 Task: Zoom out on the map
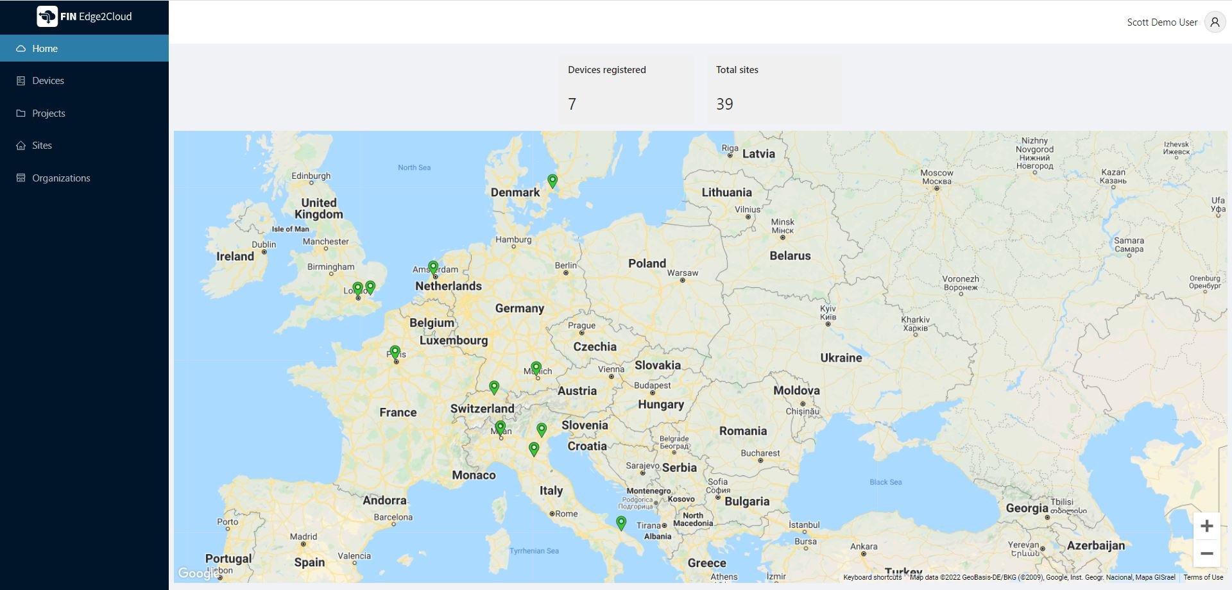[1206, 553]
